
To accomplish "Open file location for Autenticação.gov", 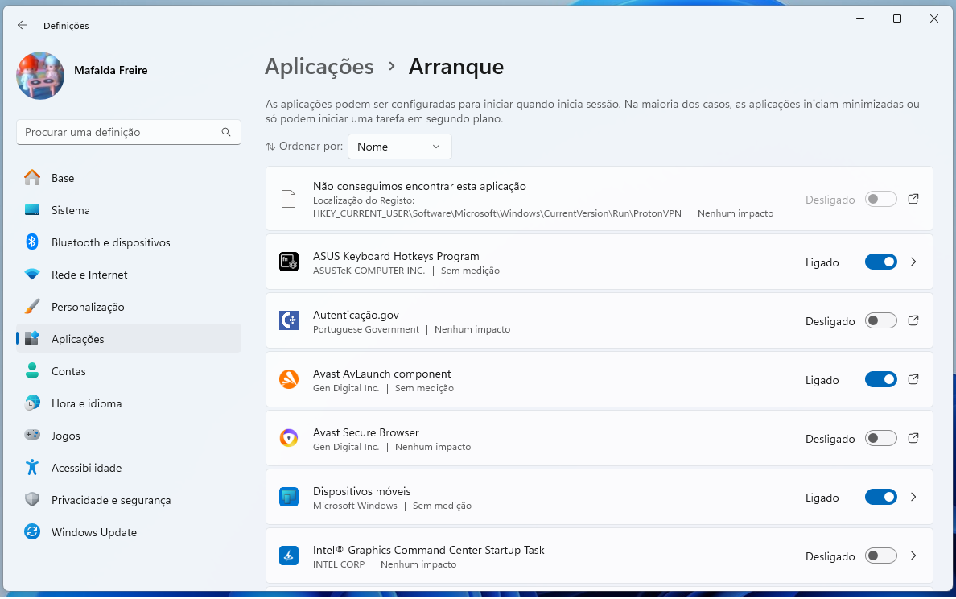I will [913, 320].
